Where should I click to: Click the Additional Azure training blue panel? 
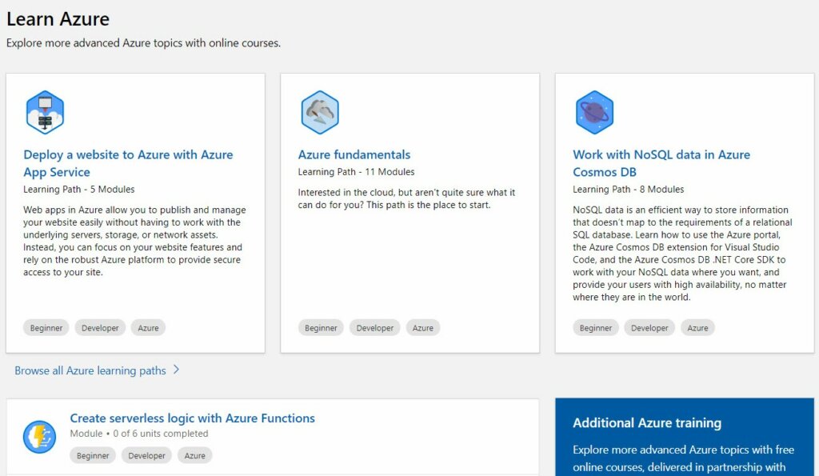tap(685, 437)
